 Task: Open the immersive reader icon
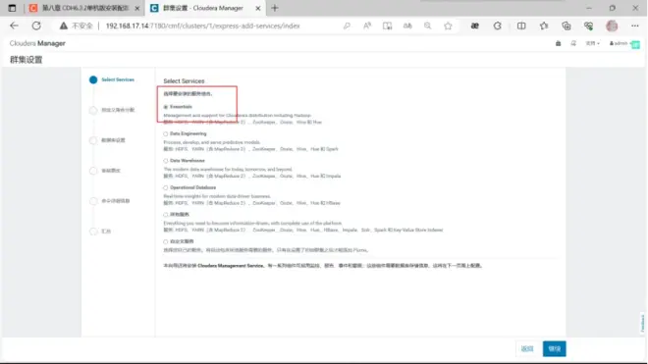pos(387,26)
